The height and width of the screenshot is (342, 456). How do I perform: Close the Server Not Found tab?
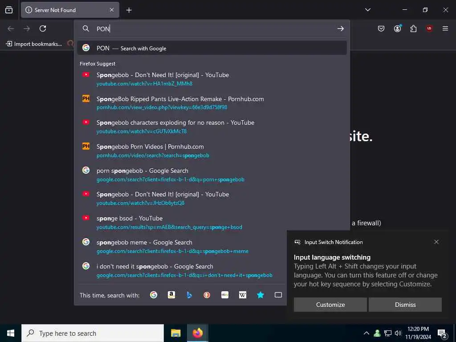click(x=112, y=10)
